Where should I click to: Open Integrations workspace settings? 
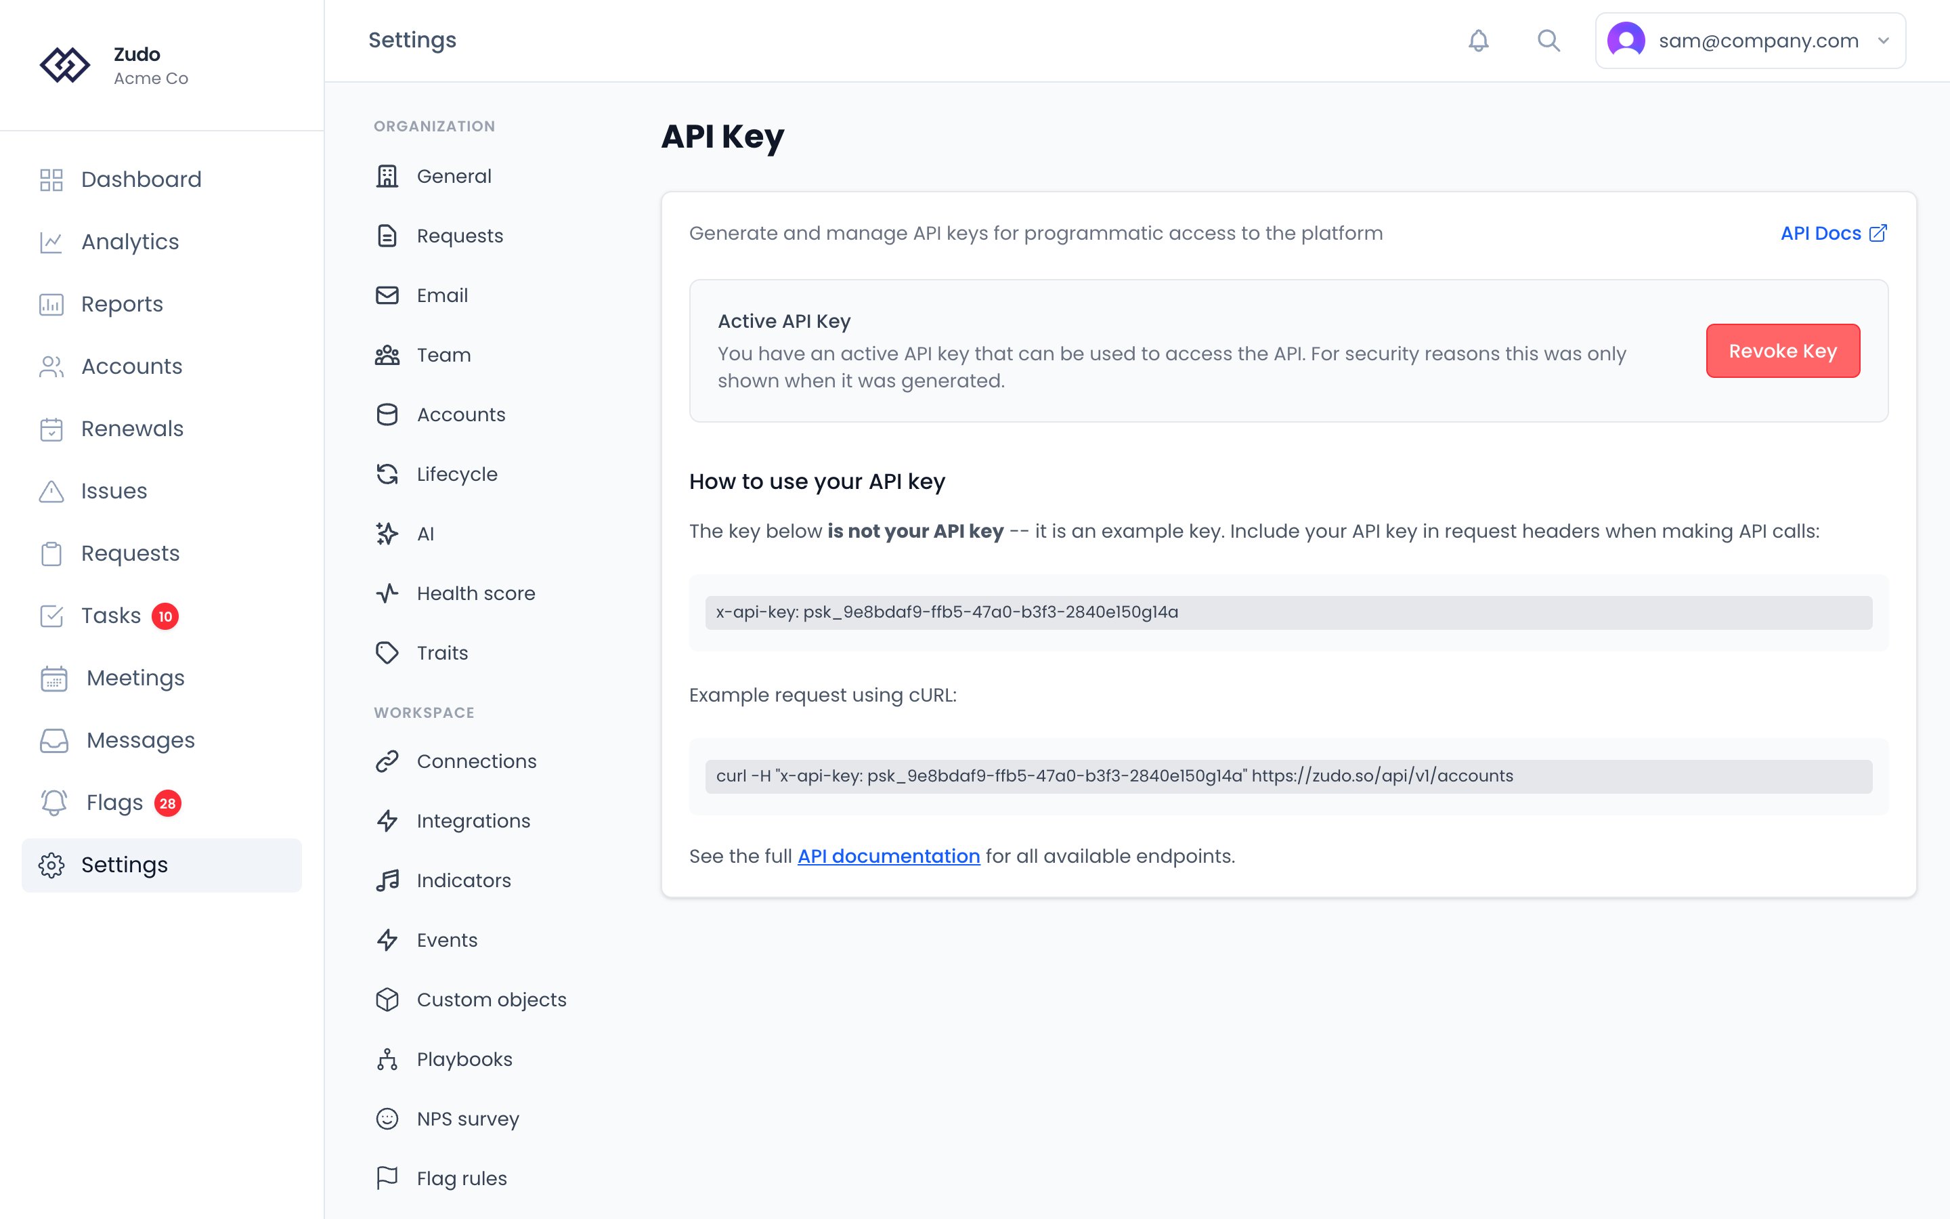click(454, 821)
